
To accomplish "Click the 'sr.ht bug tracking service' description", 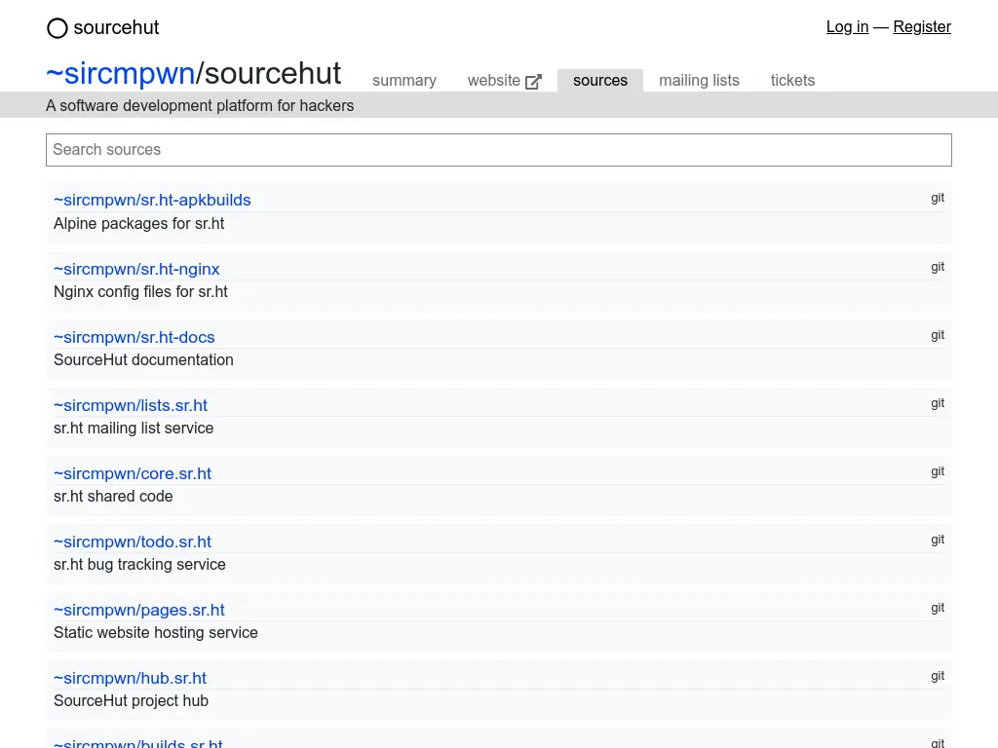I will coord(139,564).
